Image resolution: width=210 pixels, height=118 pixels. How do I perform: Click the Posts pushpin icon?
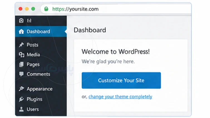[21, 45]
